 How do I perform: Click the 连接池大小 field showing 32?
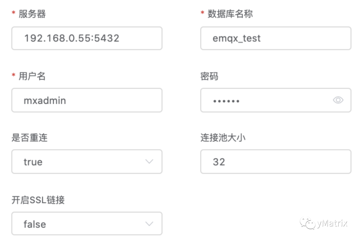point(275,162)
